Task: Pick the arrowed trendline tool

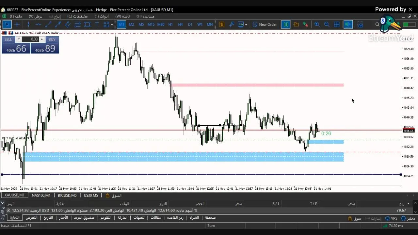Action: pos(58,24)
